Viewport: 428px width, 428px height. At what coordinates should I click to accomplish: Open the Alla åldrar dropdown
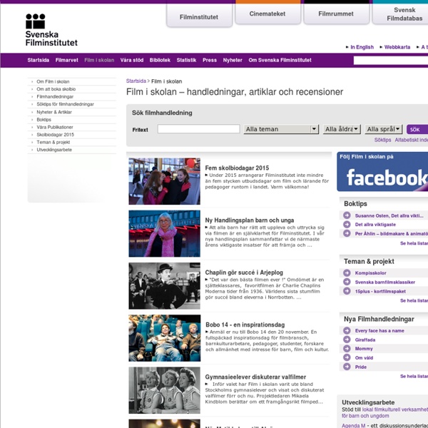coord(342,129)
